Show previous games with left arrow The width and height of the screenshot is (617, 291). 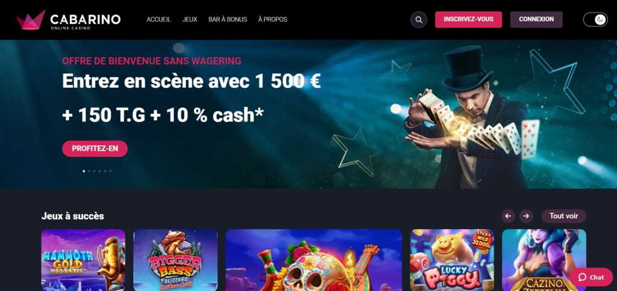coord(508,216)
